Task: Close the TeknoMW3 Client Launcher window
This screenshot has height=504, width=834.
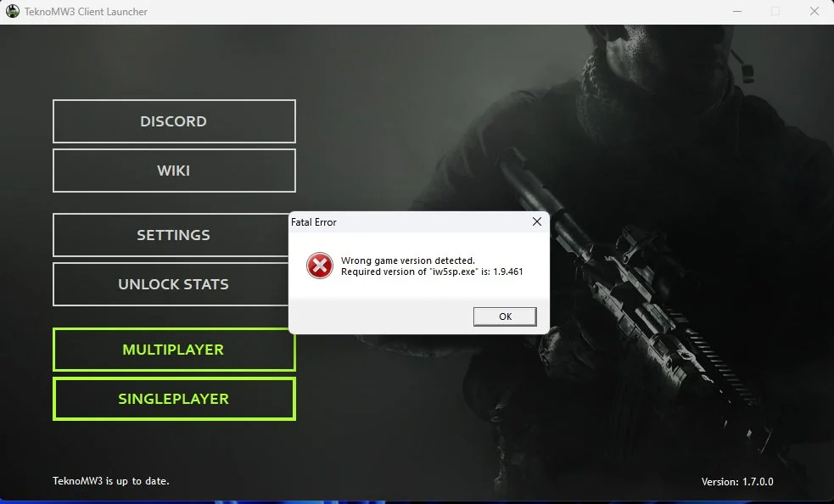Action: pyautogui.click(x=814, y=11)
